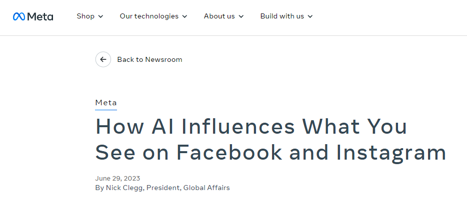Click the author name Nick Clegg
Viewport: 467px width, 213px height.
[x=125, y=188]
